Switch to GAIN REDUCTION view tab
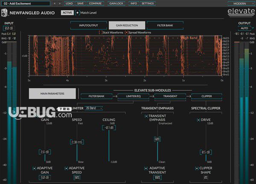256x184 pixels. tap(127, 26)
